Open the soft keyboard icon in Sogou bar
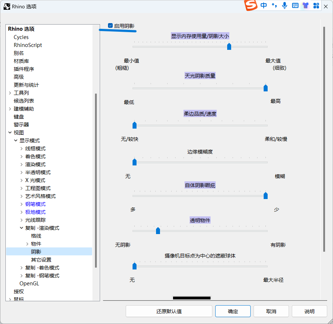The height and width of the screenshot is (324, 333). click(x=295, y=5)
